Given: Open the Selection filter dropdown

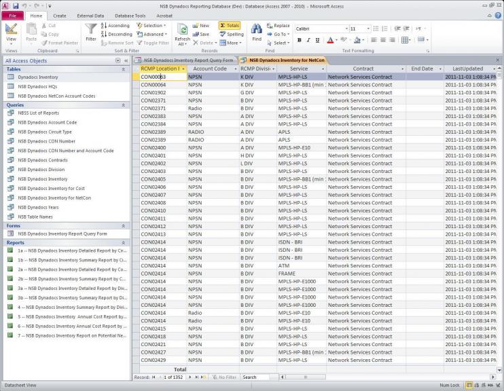Looking at the screenshot, I should click(151, 25).
